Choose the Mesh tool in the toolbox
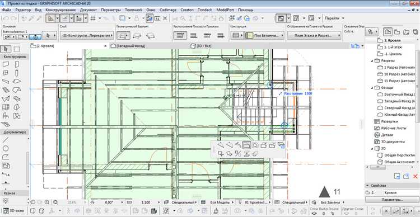This screenshot has width=420, height=217. point(6,124)
